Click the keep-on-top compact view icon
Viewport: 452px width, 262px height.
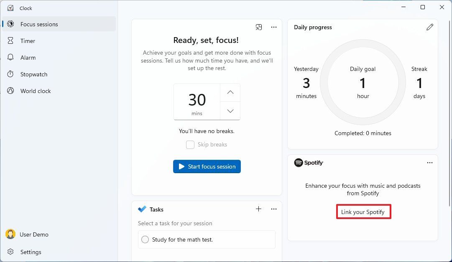click(259, 27)
